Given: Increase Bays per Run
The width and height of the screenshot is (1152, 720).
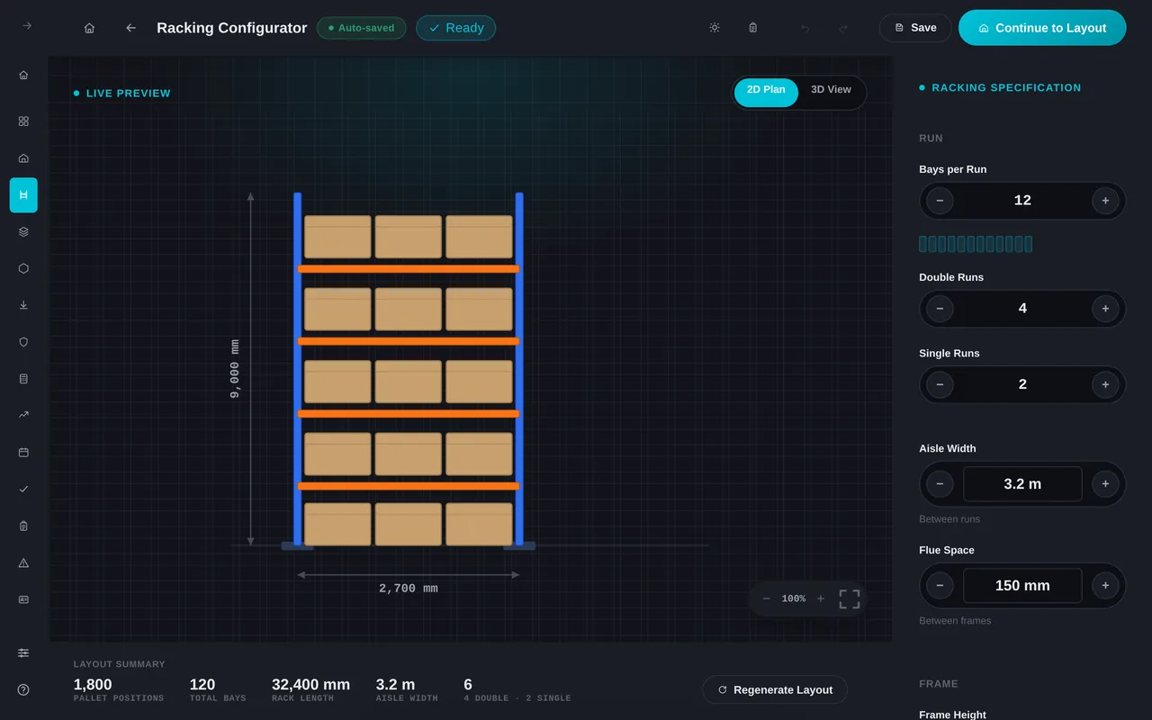Looking at the screenshot, I should (x=1105, y=201).
